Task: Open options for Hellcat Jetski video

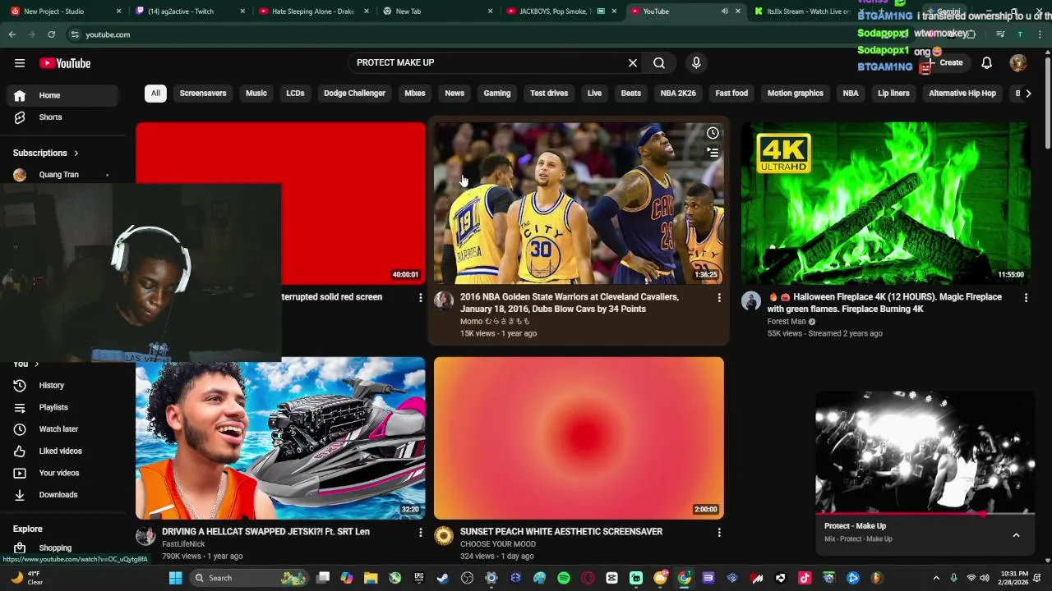Action: [x=420, y=532]
